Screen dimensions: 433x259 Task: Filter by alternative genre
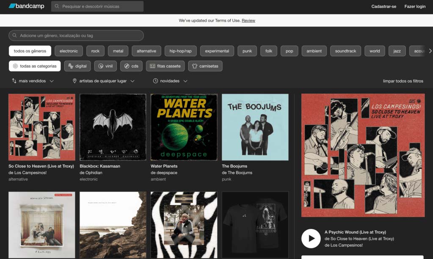146,51
